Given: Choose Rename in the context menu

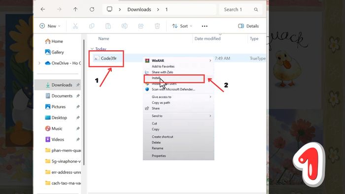Looking at the screenshot, I should click(x=158, y=148).
